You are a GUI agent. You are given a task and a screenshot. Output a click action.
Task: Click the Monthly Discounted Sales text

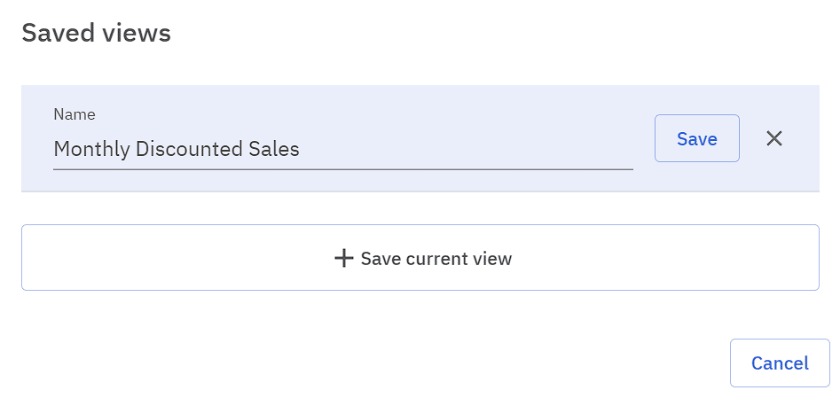[177, 148]
